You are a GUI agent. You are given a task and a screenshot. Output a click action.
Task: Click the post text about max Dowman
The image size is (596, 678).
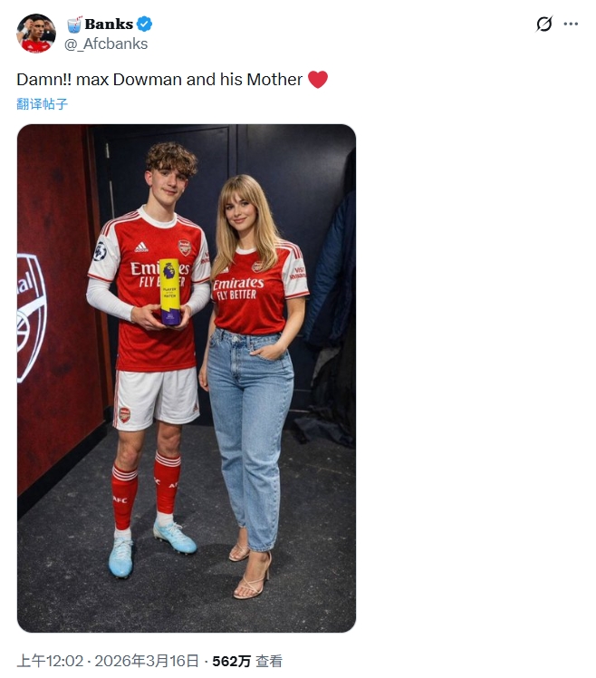point(159,80)
